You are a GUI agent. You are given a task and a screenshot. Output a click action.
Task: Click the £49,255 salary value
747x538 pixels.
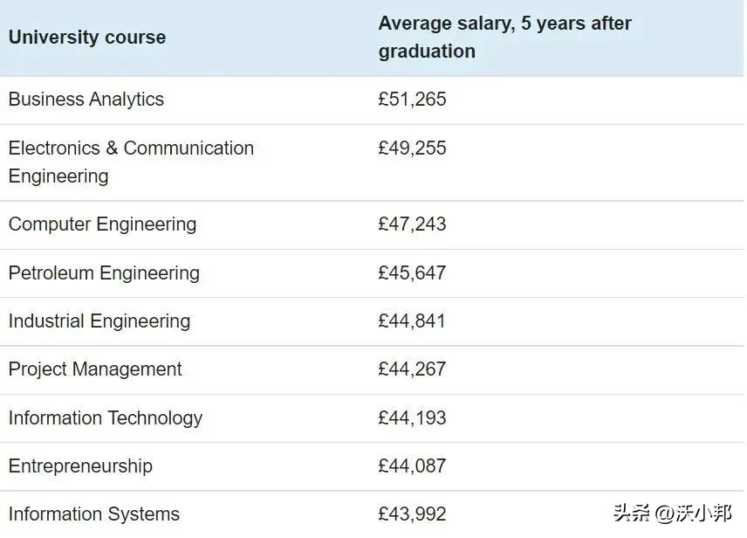tap(412, 148)
